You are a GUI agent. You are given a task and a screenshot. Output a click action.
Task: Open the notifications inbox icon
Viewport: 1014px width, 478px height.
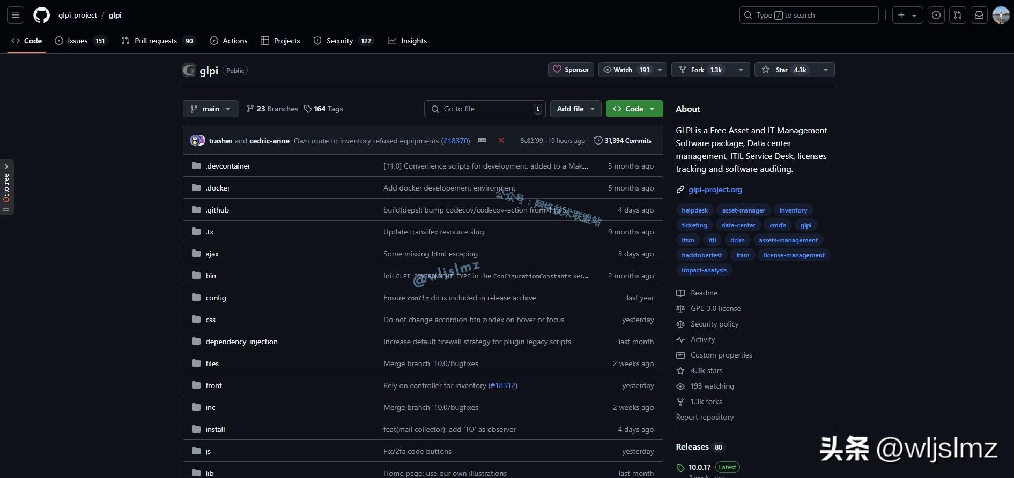click(x=979, y=15)
